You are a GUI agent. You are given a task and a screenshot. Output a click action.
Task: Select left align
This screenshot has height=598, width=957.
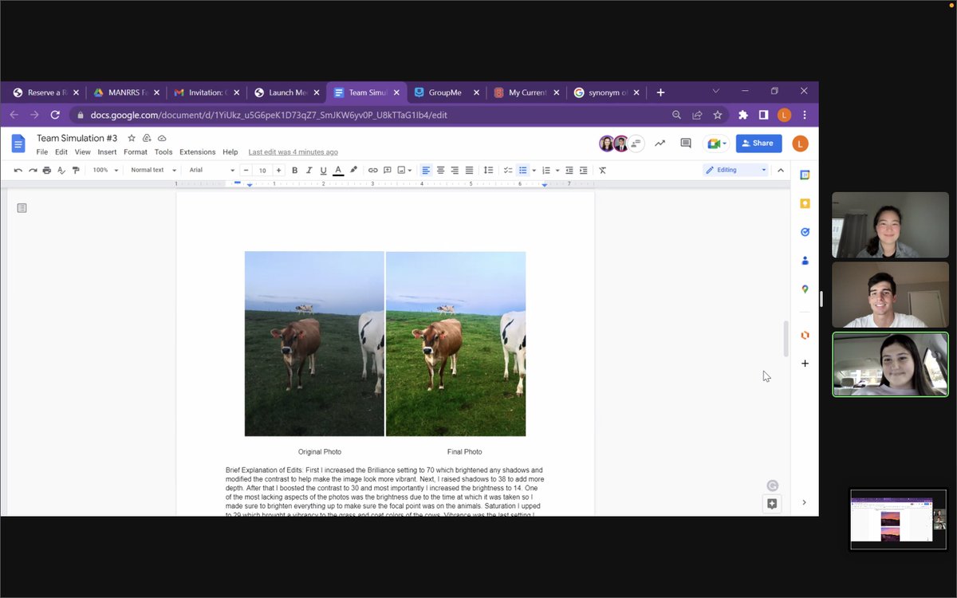pyautogui.click(x=426, y=170)
